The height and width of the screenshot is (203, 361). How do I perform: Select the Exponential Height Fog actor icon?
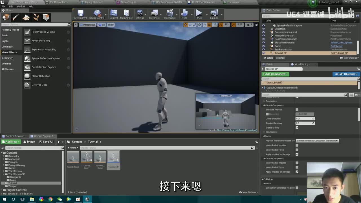click(x=27, y=50)
